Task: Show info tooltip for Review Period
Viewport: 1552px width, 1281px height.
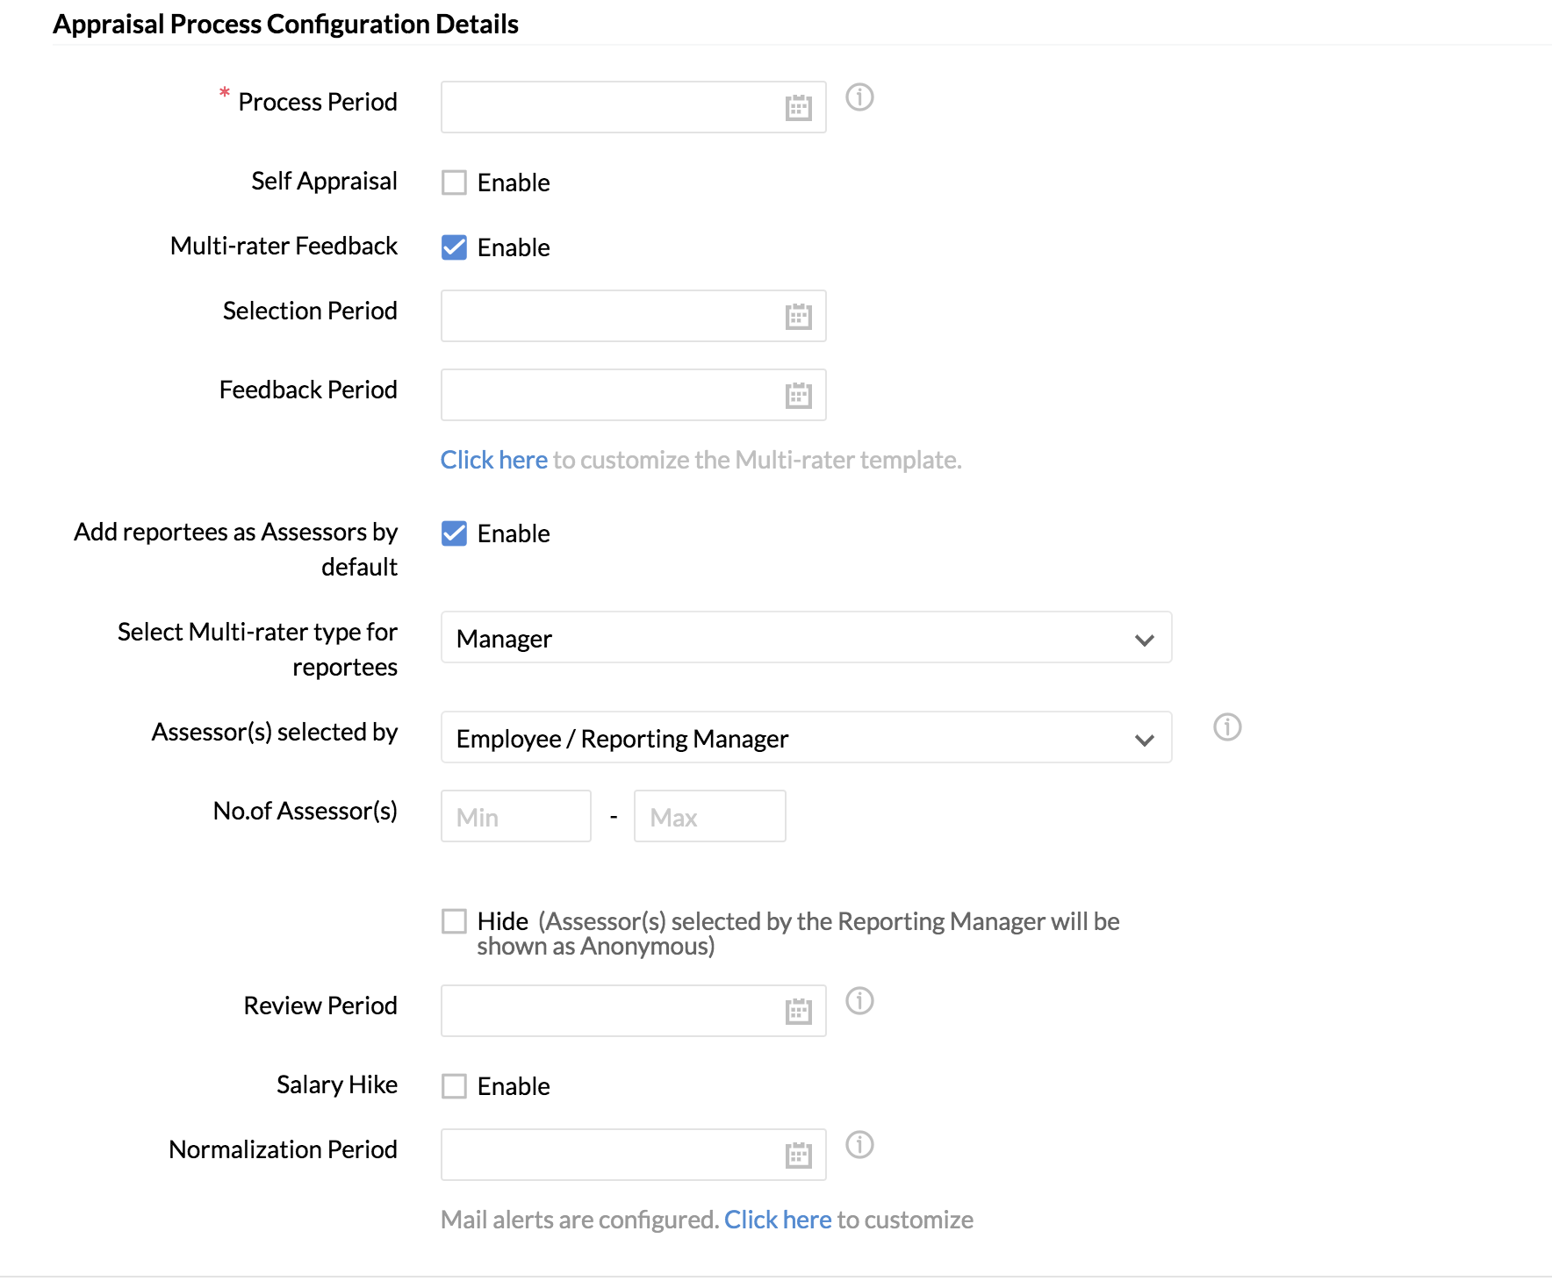Action: (859, 1001)
